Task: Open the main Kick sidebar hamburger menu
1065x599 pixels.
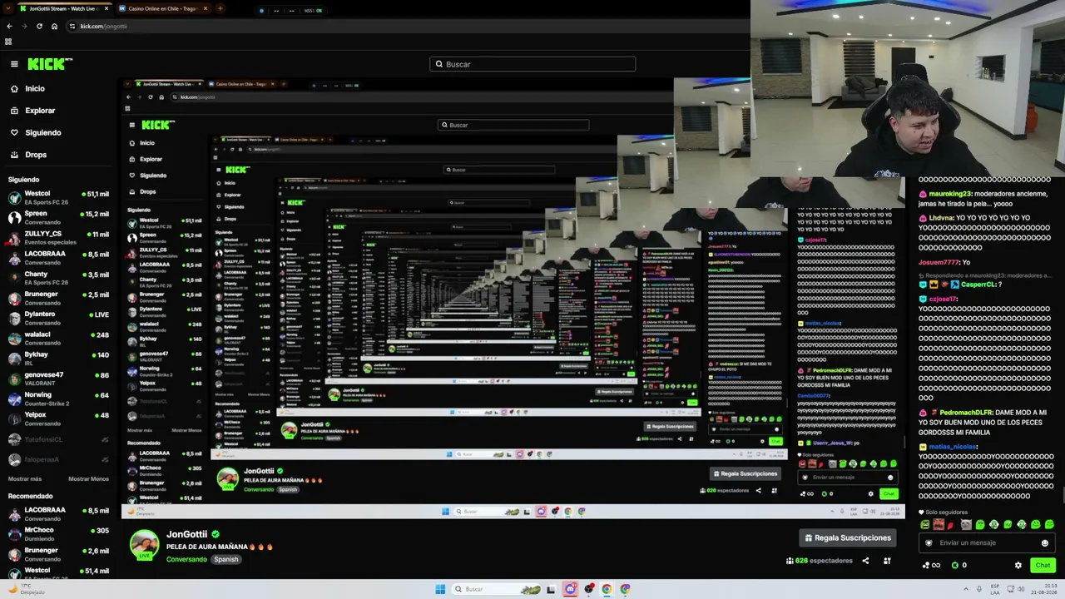Action: tap(14, 64)
